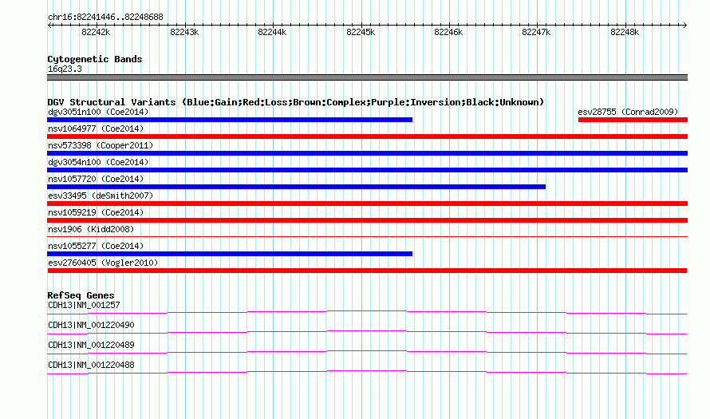The width and height of the screenshot is (710, 419).
Task: Select the nsv1057720 (Coe2014) blue bar
Action: 296,187
